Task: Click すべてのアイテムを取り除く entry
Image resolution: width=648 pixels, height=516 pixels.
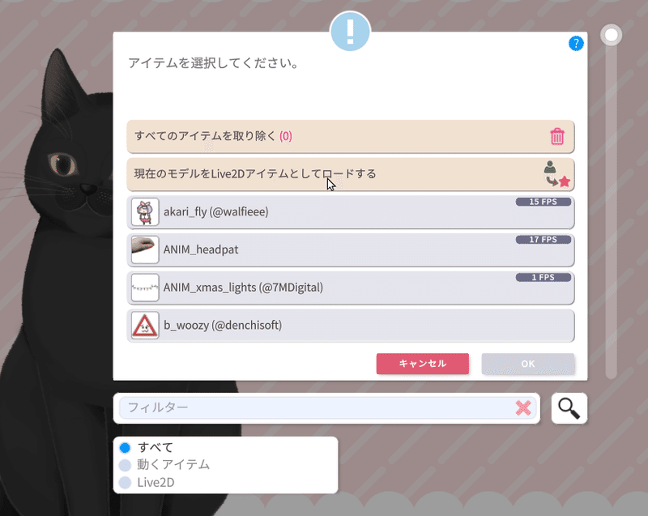Action: (351, 136)
